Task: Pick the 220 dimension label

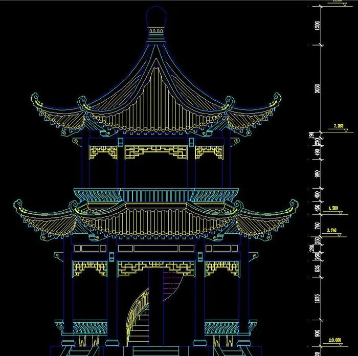Action: [318, 142]
